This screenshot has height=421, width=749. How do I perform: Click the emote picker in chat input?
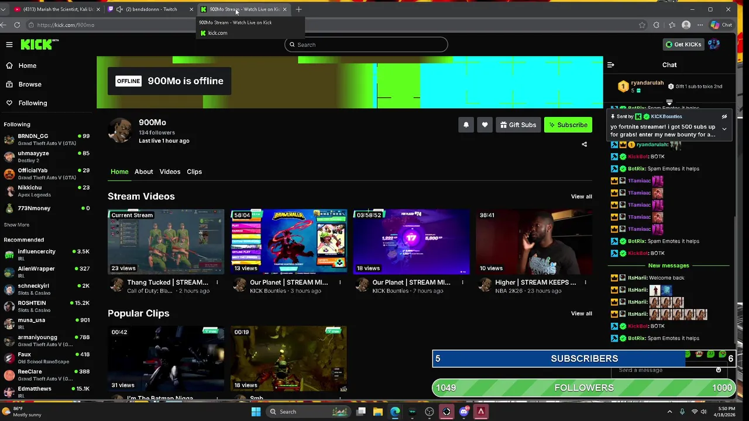pos(719,370)
